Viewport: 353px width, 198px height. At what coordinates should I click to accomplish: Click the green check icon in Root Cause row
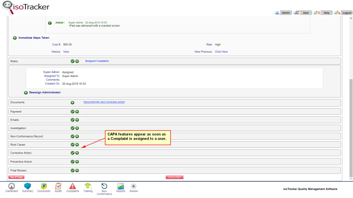point(72,144)
